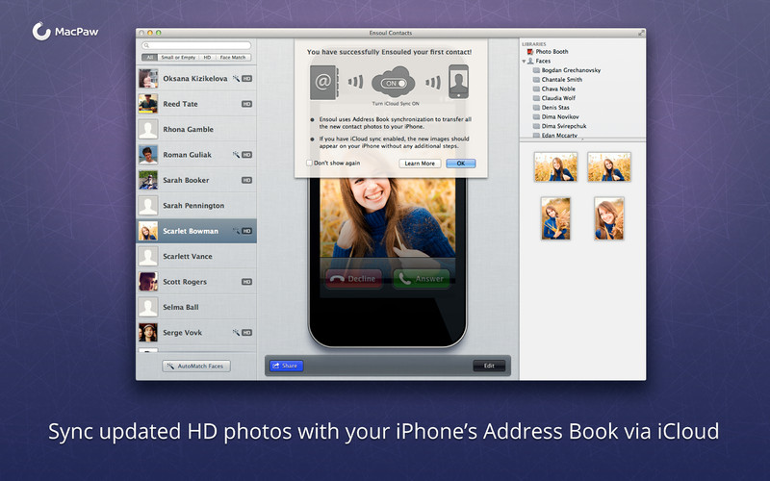The image size is (770, 481).
Task: Click the Learn More button
Action: pyautogui.click(x=420, y=164)
